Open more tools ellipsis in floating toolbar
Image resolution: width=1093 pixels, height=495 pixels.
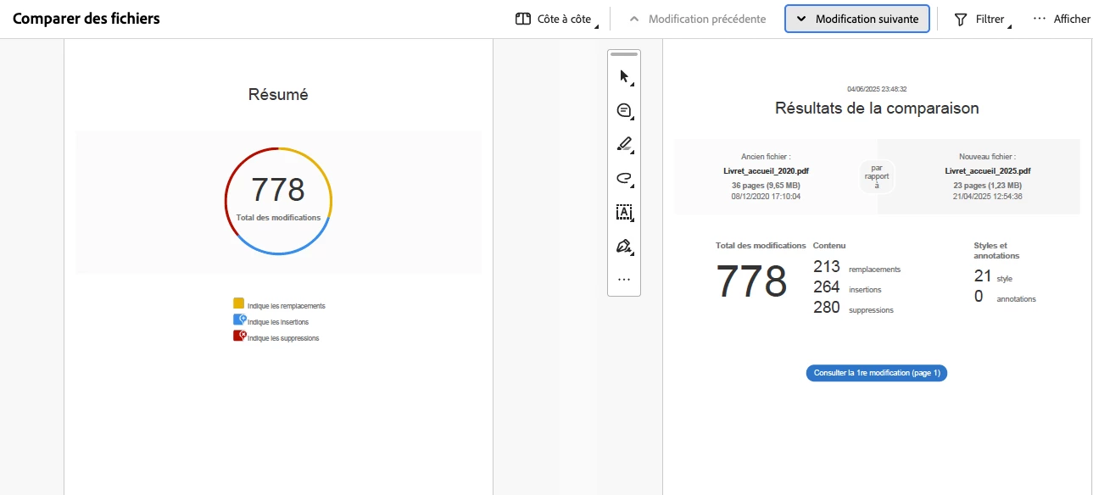pyautogui.click(x=624, y=279)
